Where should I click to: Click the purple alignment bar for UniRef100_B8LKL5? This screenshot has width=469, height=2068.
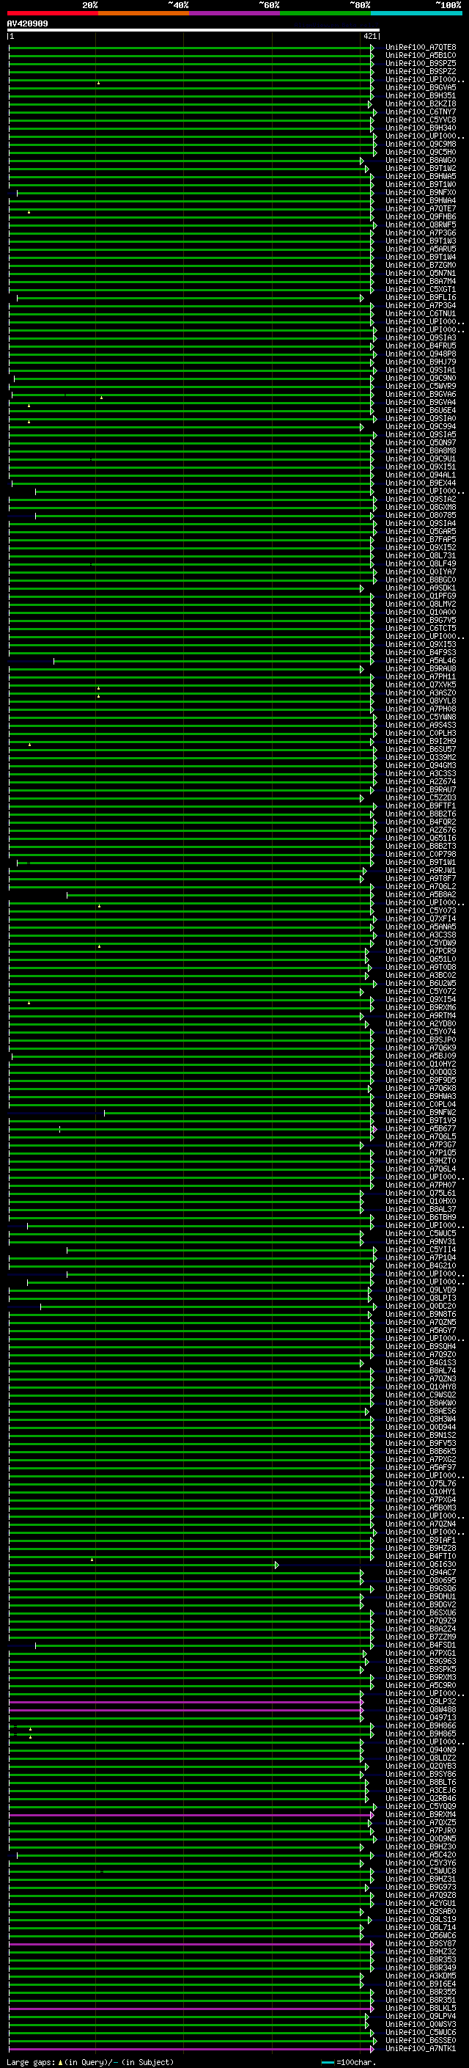tap(191, 2009)
